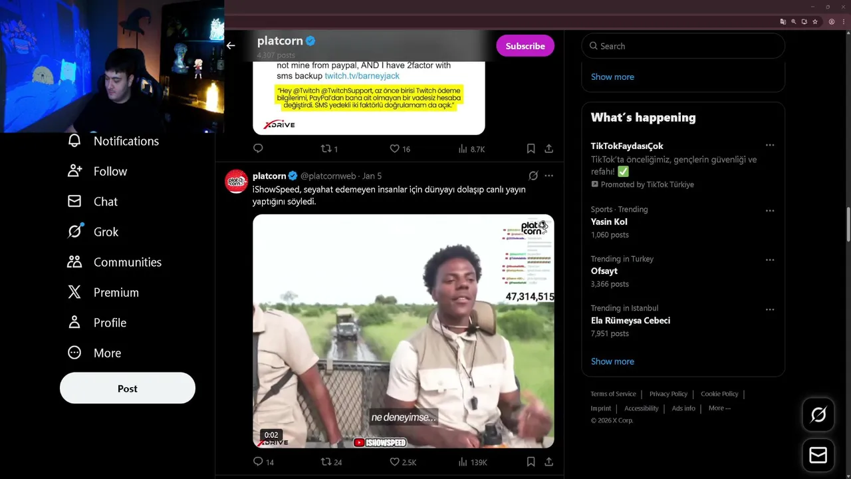
Task: Open the @platcornweb handle link
Action: point(328,176)
